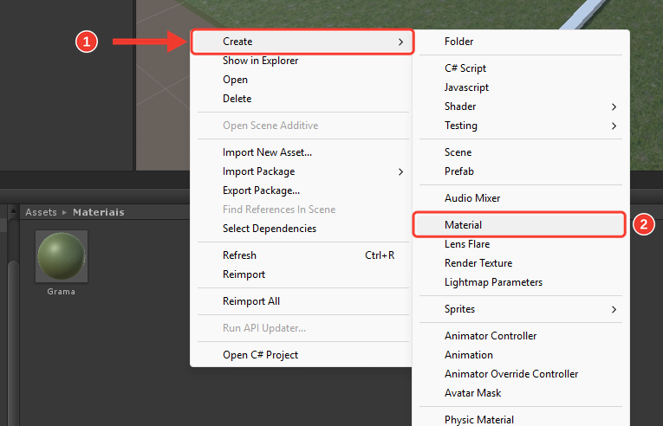Image resolution: width=663 pixels, height=426 pixels.
Task: Create Lightmap Parameters asset
Action: 521,282
